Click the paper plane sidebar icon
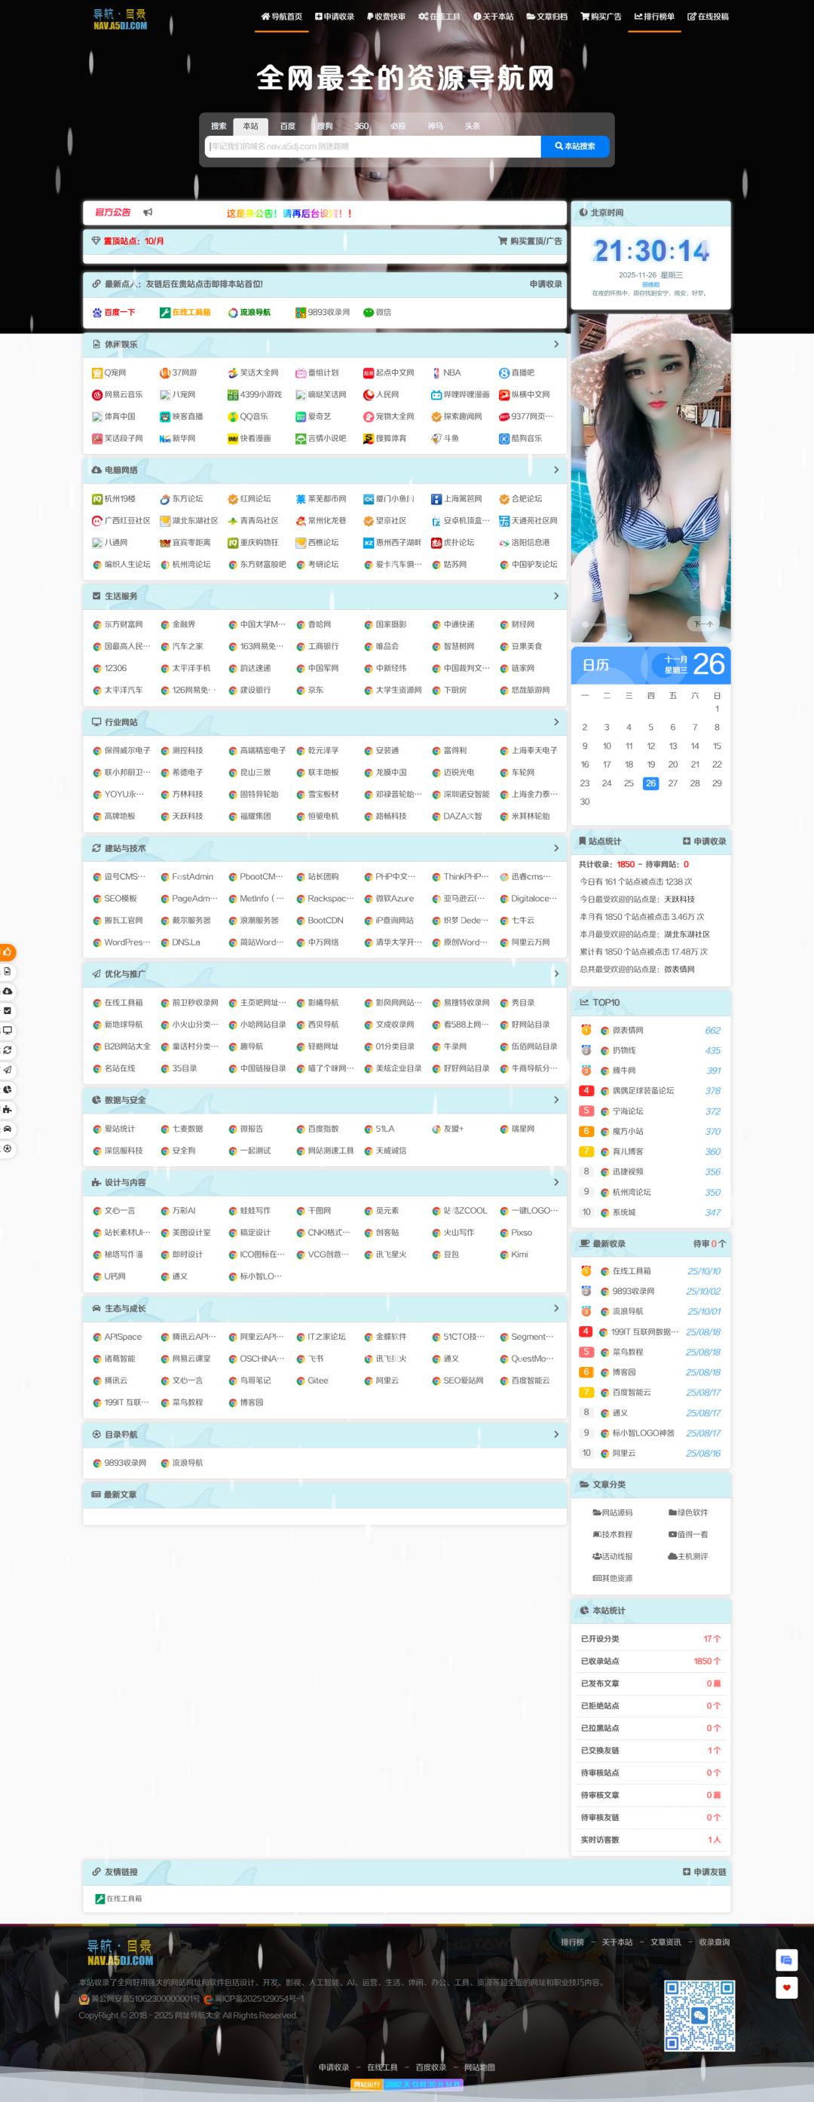814x2102 pixels. (x=8, y=1069)
